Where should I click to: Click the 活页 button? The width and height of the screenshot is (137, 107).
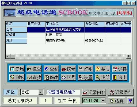(117, 101)
